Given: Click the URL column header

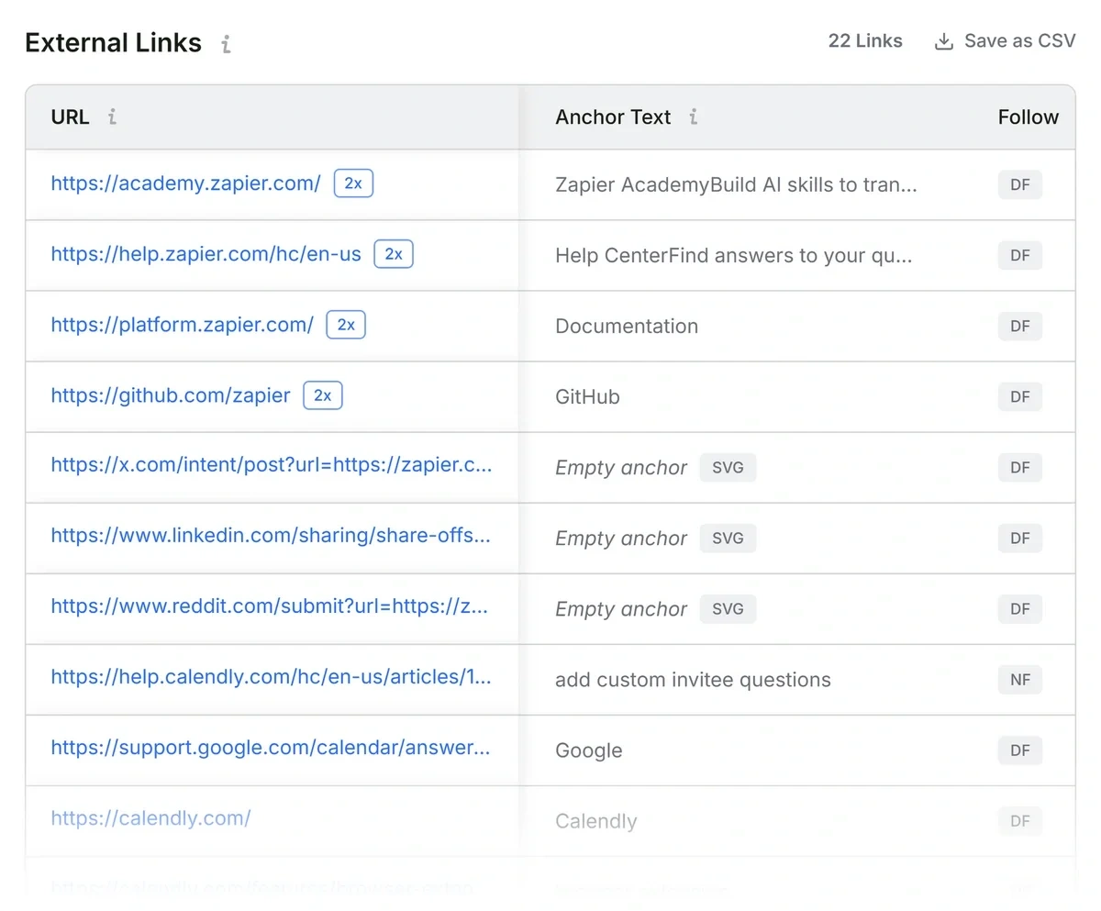Looking at the screenshot, I should (x=70, y=117).
